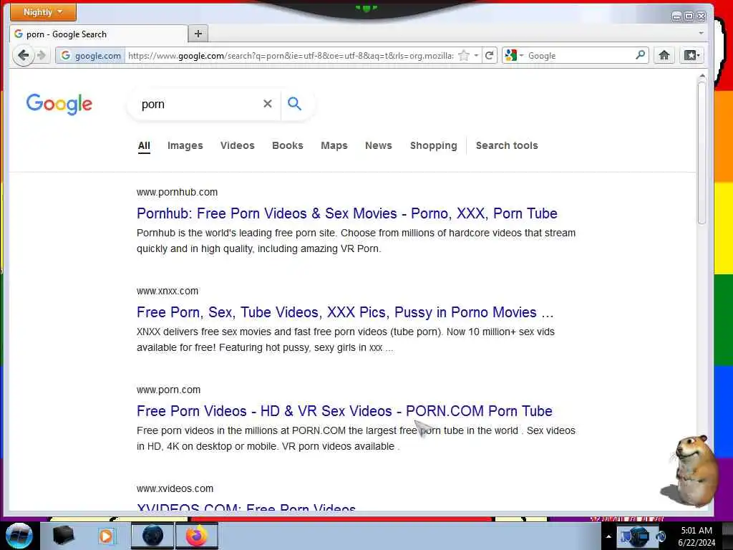Switch to the Videos tab
This screenshot has height=550, width=733.
(x=238, y=145)
